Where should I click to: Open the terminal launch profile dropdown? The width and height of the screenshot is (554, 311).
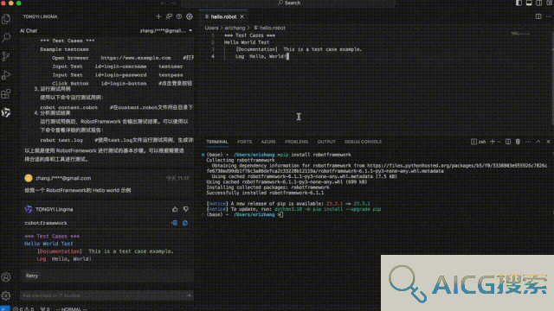click(499, 142)
